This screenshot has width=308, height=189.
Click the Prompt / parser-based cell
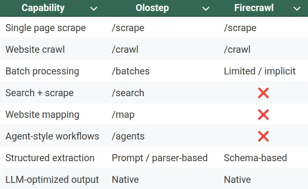pyautogui.click(x=160, y=158)
